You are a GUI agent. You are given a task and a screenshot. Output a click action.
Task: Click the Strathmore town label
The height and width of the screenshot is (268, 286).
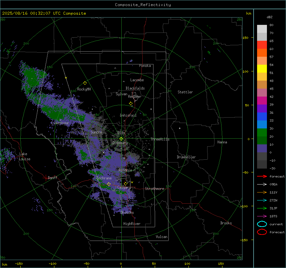pos(154,189)
